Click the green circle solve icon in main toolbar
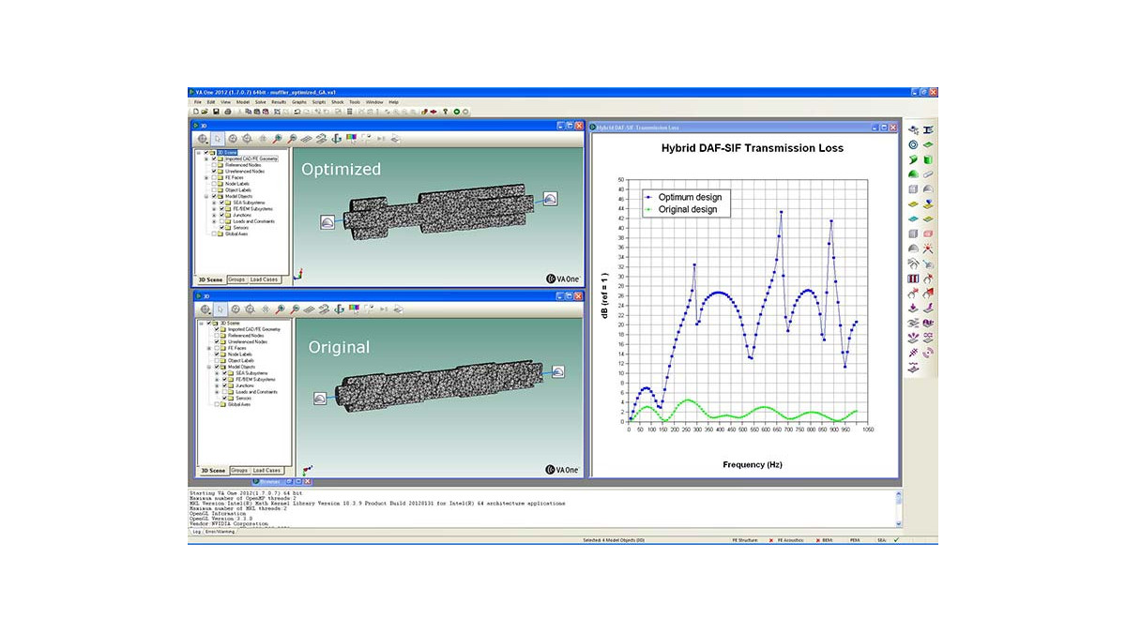 pos(457,112)
